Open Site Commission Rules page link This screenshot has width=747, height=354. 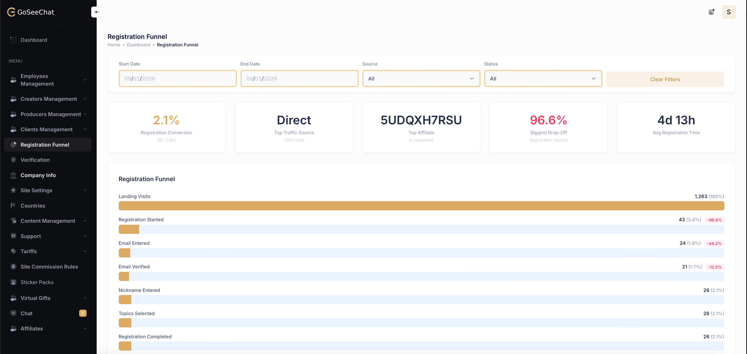48,267
